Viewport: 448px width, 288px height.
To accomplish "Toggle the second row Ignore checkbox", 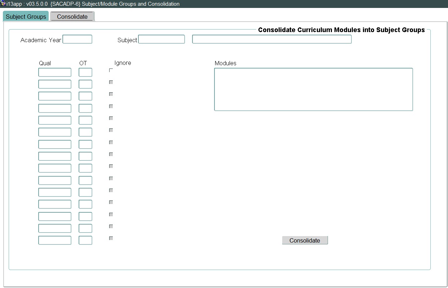I will pyautogui.click(x=111, y=82).
